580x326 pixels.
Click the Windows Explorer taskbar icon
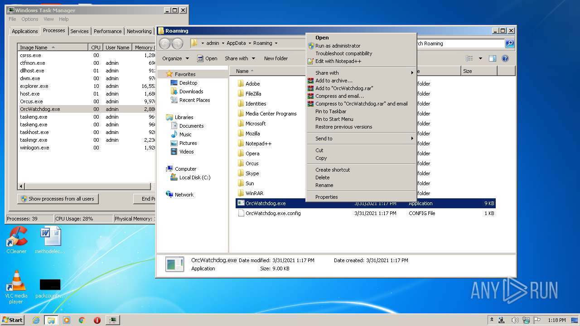click(51, 320)
